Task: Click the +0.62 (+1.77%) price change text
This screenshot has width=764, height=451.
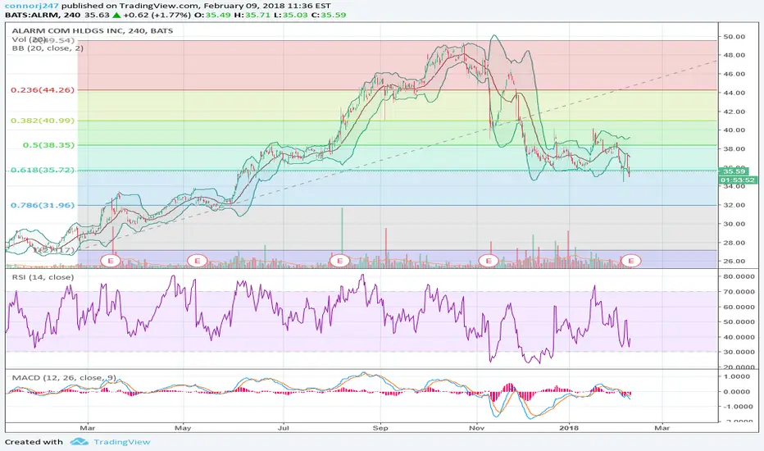Action: 157,15
